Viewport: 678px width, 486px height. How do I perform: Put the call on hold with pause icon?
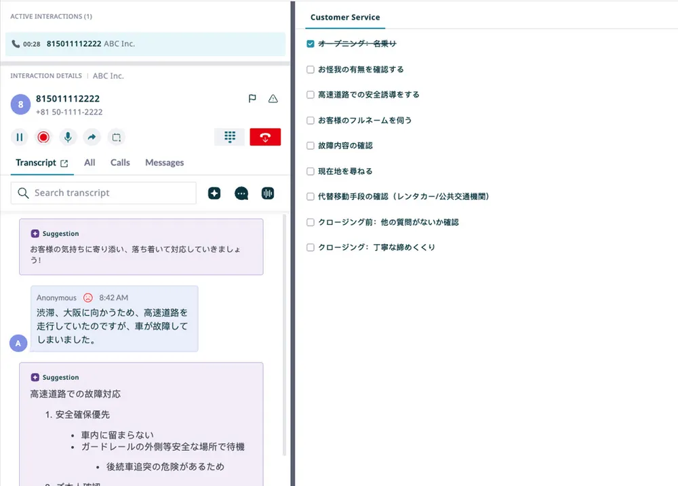pyautogui.click(x=20, y=138)
